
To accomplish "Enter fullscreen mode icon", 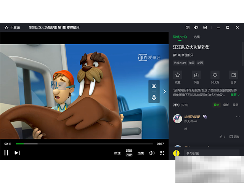I will (x=162, y=153).
